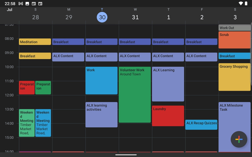Open the Grocery Shopping event
This screenshot has width=252, height=157.
pos(234,77)
